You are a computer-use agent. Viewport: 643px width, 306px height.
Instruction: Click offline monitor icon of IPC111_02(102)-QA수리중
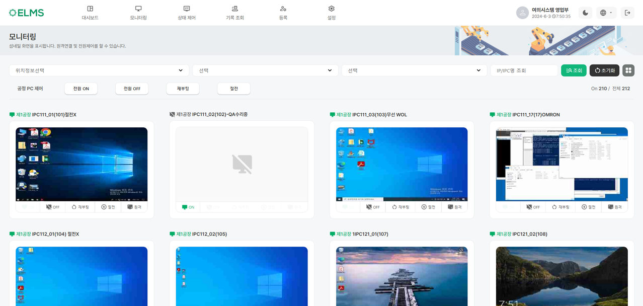(x=172, y=114)
